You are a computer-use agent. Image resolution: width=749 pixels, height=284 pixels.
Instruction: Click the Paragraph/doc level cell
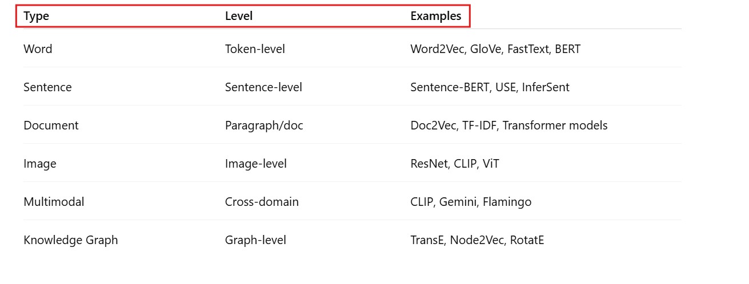pos(264,125)
